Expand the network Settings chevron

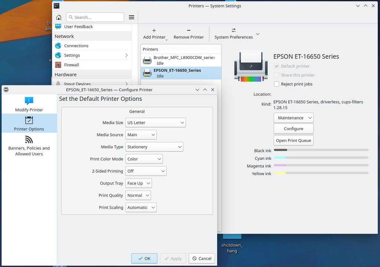click(x=126, y=55)
